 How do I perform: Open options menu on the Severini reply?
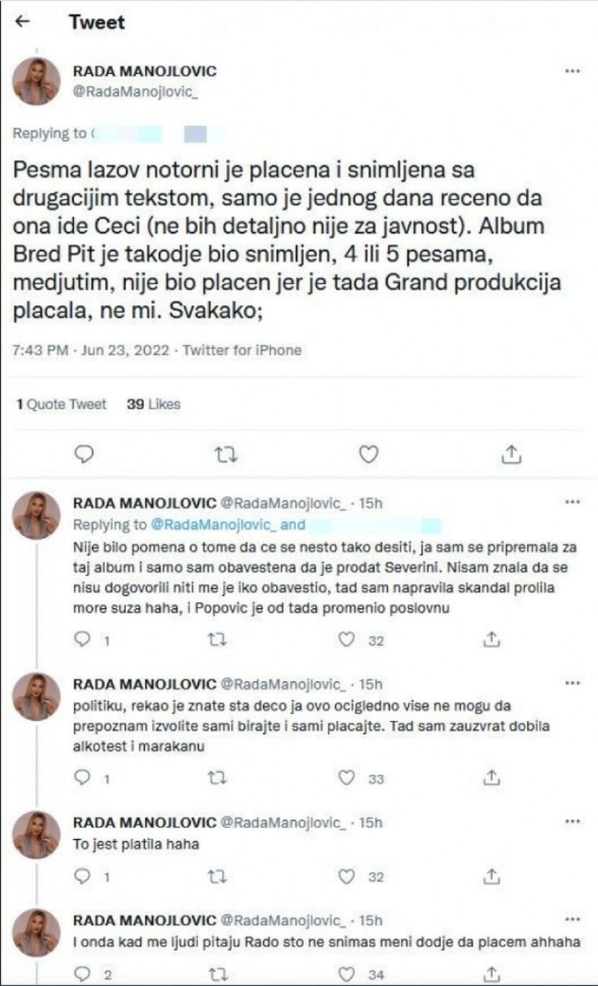pyautogui.click(x=571, y=501)
